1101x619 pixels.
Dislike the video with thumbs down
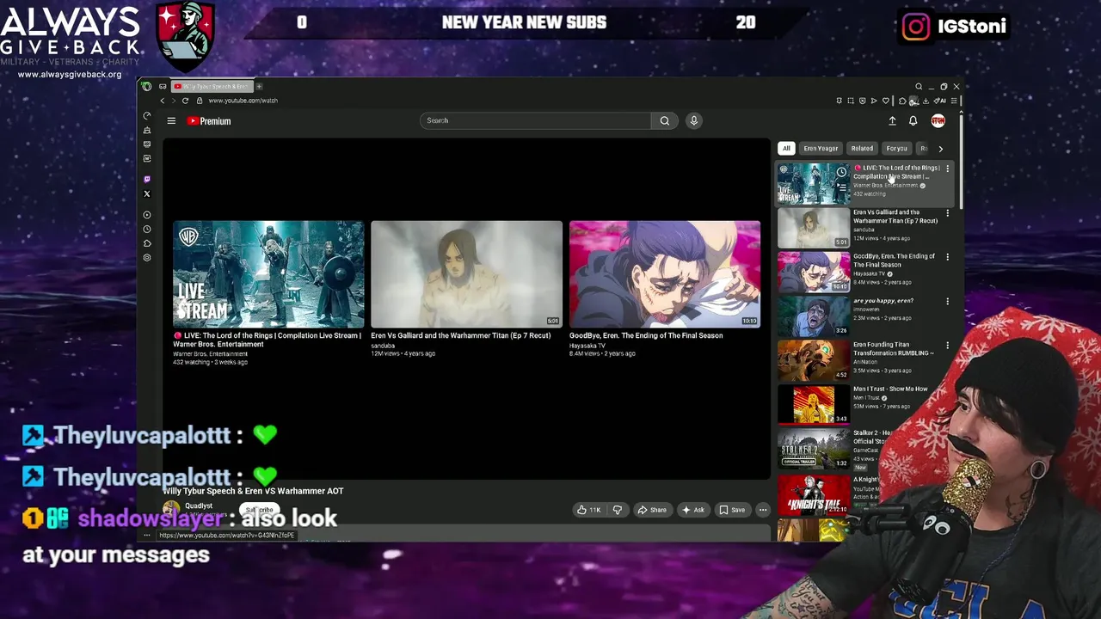pos(617,510)
